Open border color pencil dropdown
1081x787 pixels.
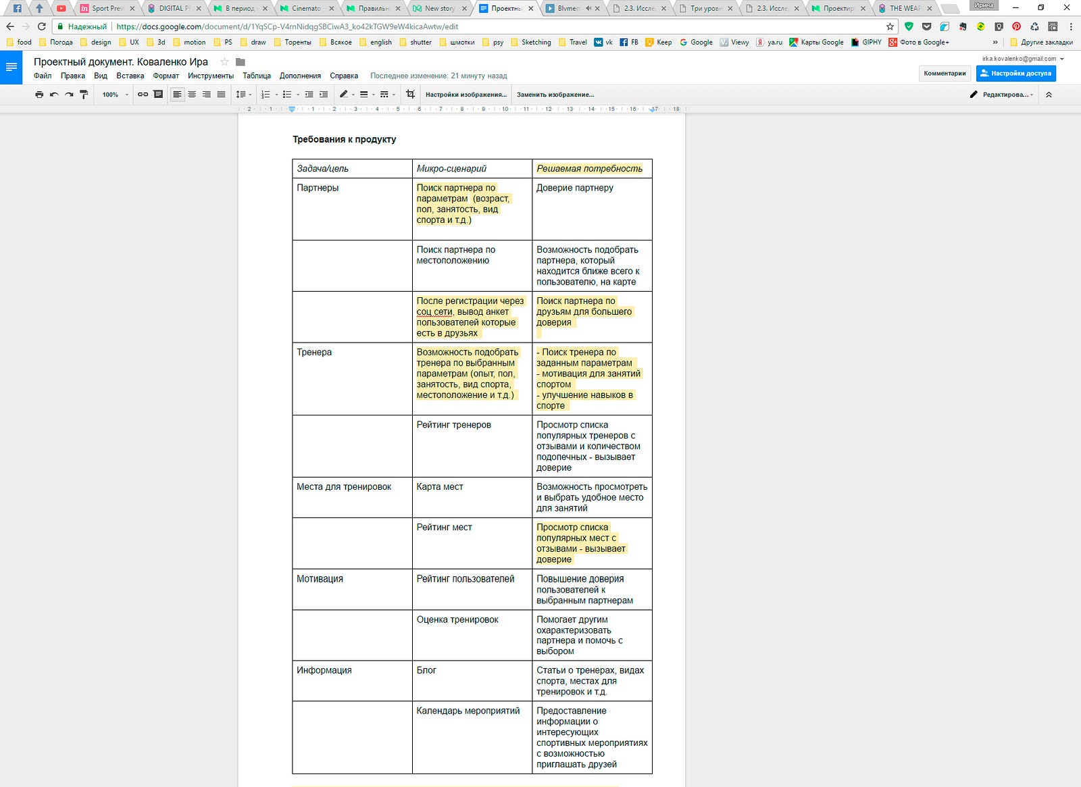coord(347,95)
